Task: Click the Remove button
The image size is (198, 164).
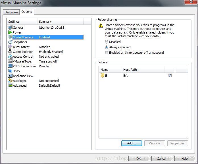Action: tap(155, 143)
